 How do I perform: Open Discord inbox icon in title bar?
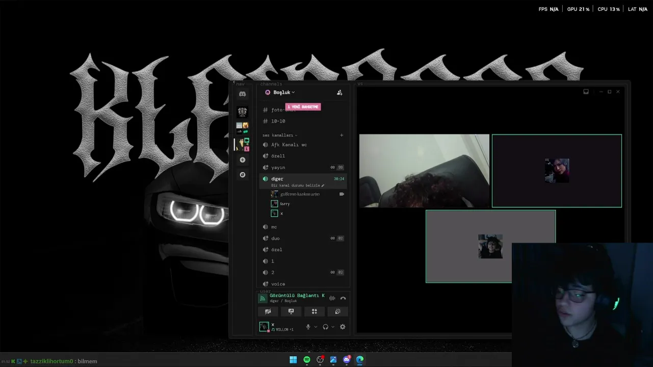tap(586, 92)
